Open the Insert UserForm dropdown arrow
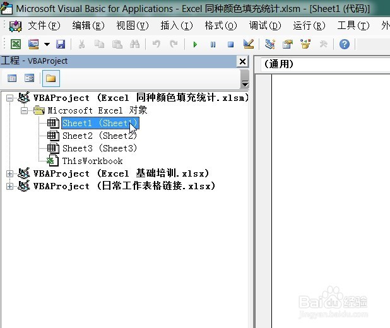Viewport: 390px width, 328px height. tap(47, 45)
